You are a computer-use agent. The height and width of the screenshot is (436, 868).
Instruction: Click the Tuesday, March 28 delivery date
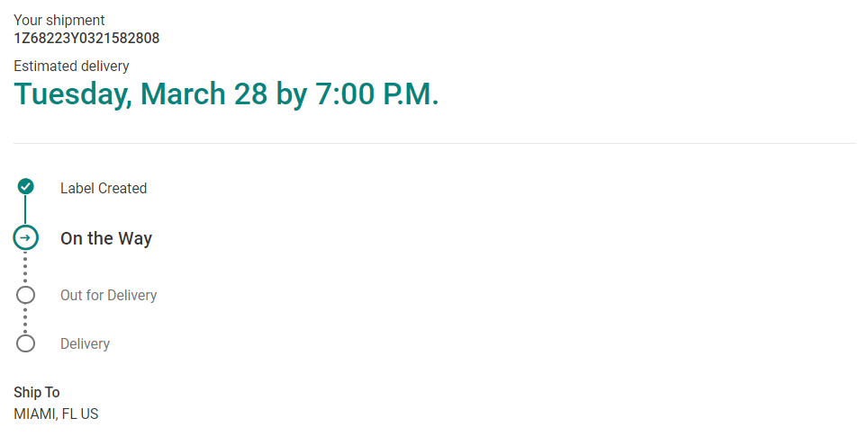[140, 94]
